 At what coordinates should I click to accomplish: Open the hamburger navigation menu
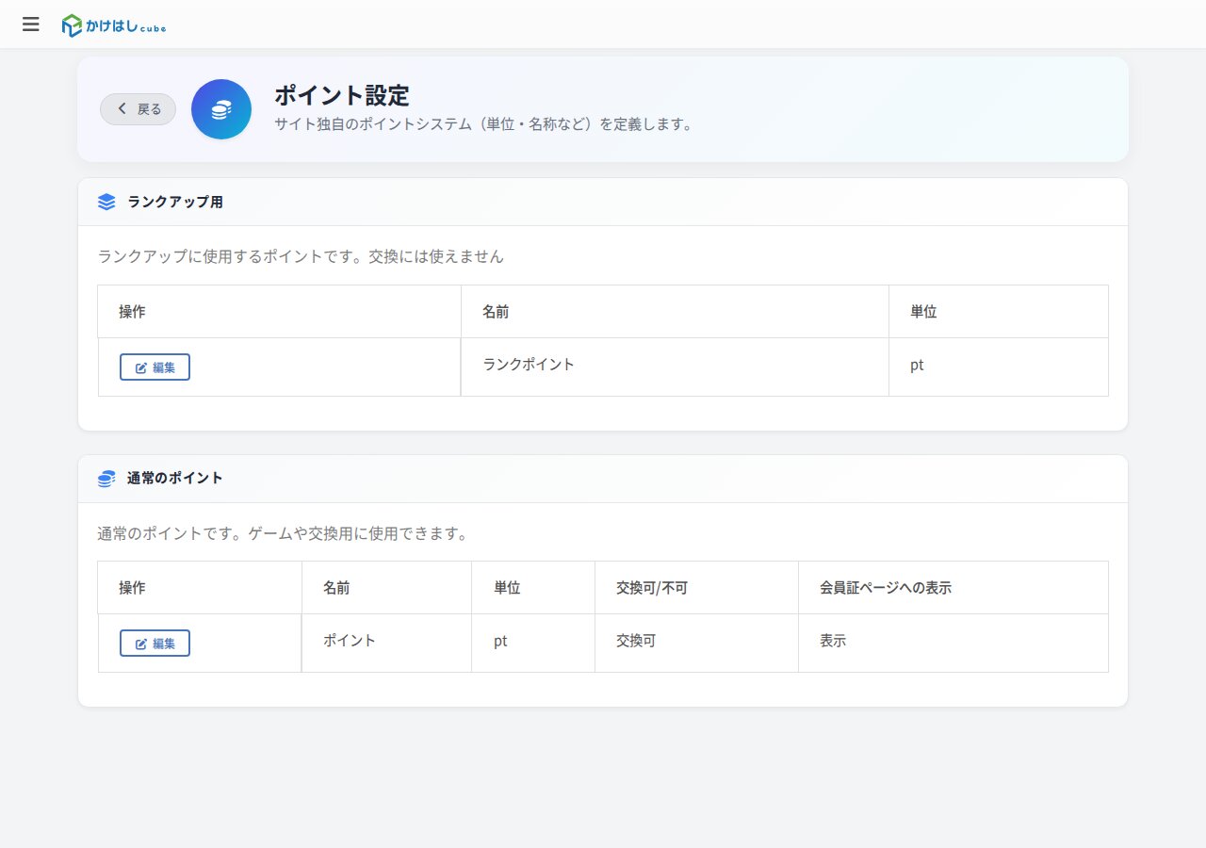click(31, 24)
